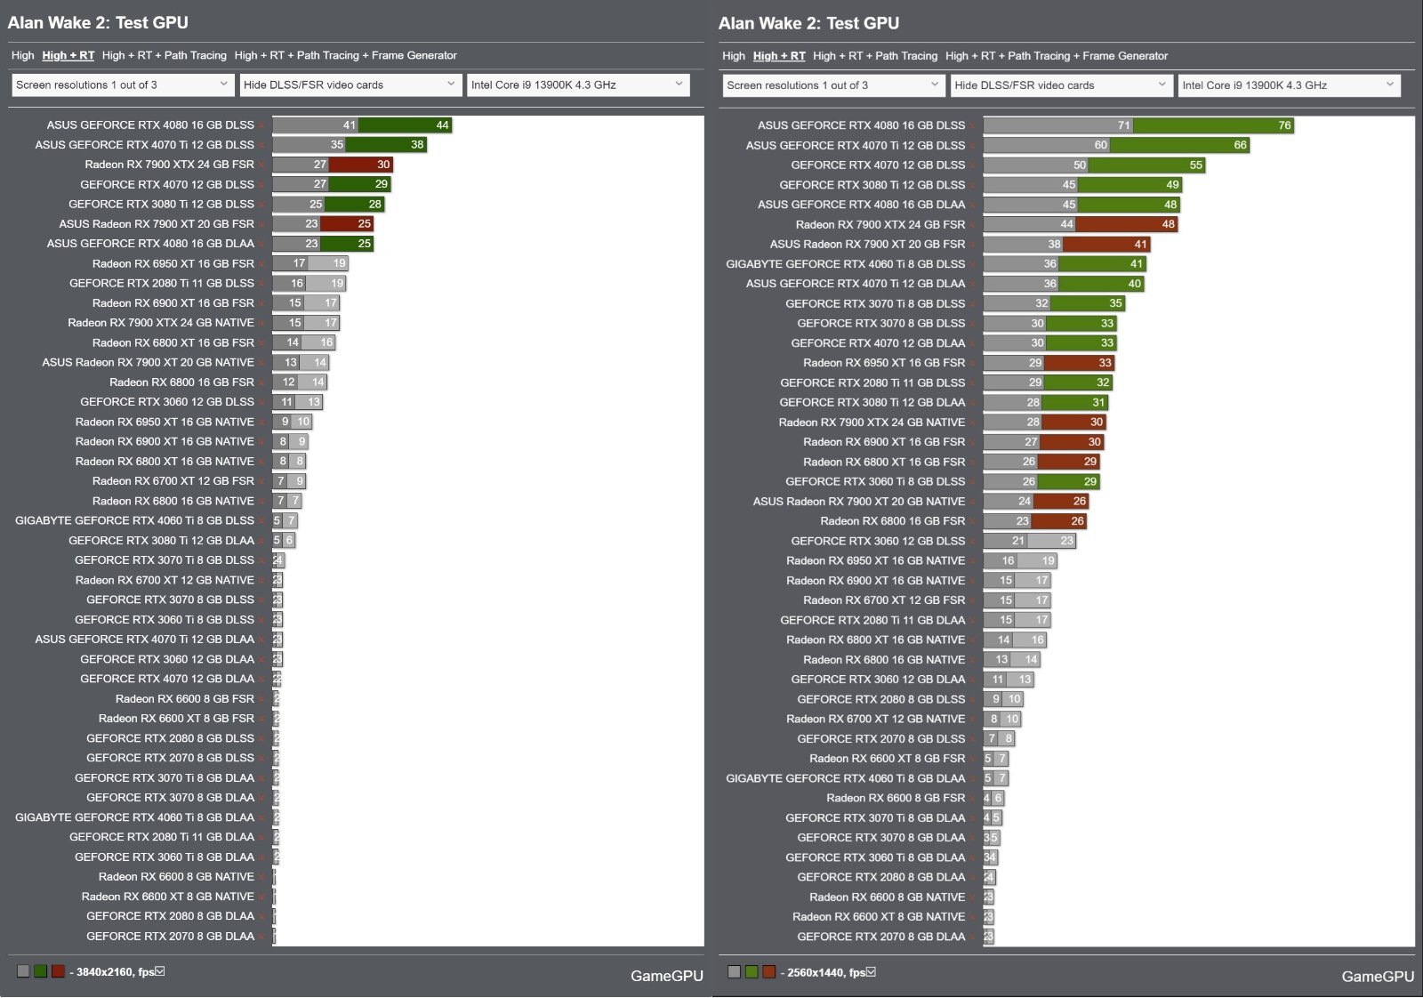
Task: Click 'GEFORCE RTX 2080 Ti 11 GB DLAA' in 2560x1440 chart
Action: click(872, 620)
